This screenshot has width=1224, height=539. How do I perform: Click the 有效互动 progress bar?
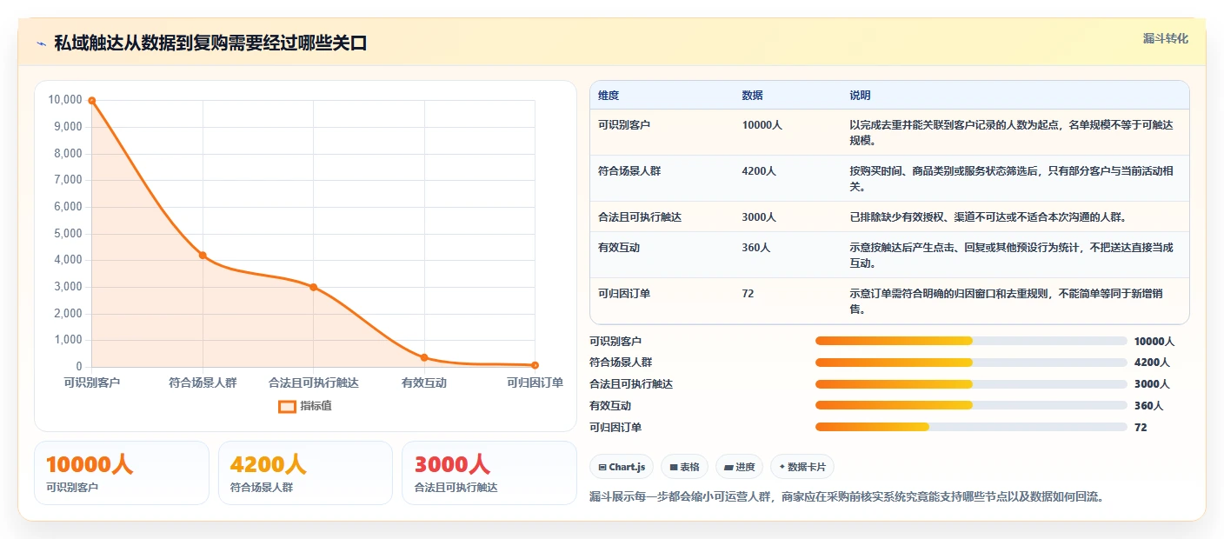pyautogui.click(x=971, y=405)
